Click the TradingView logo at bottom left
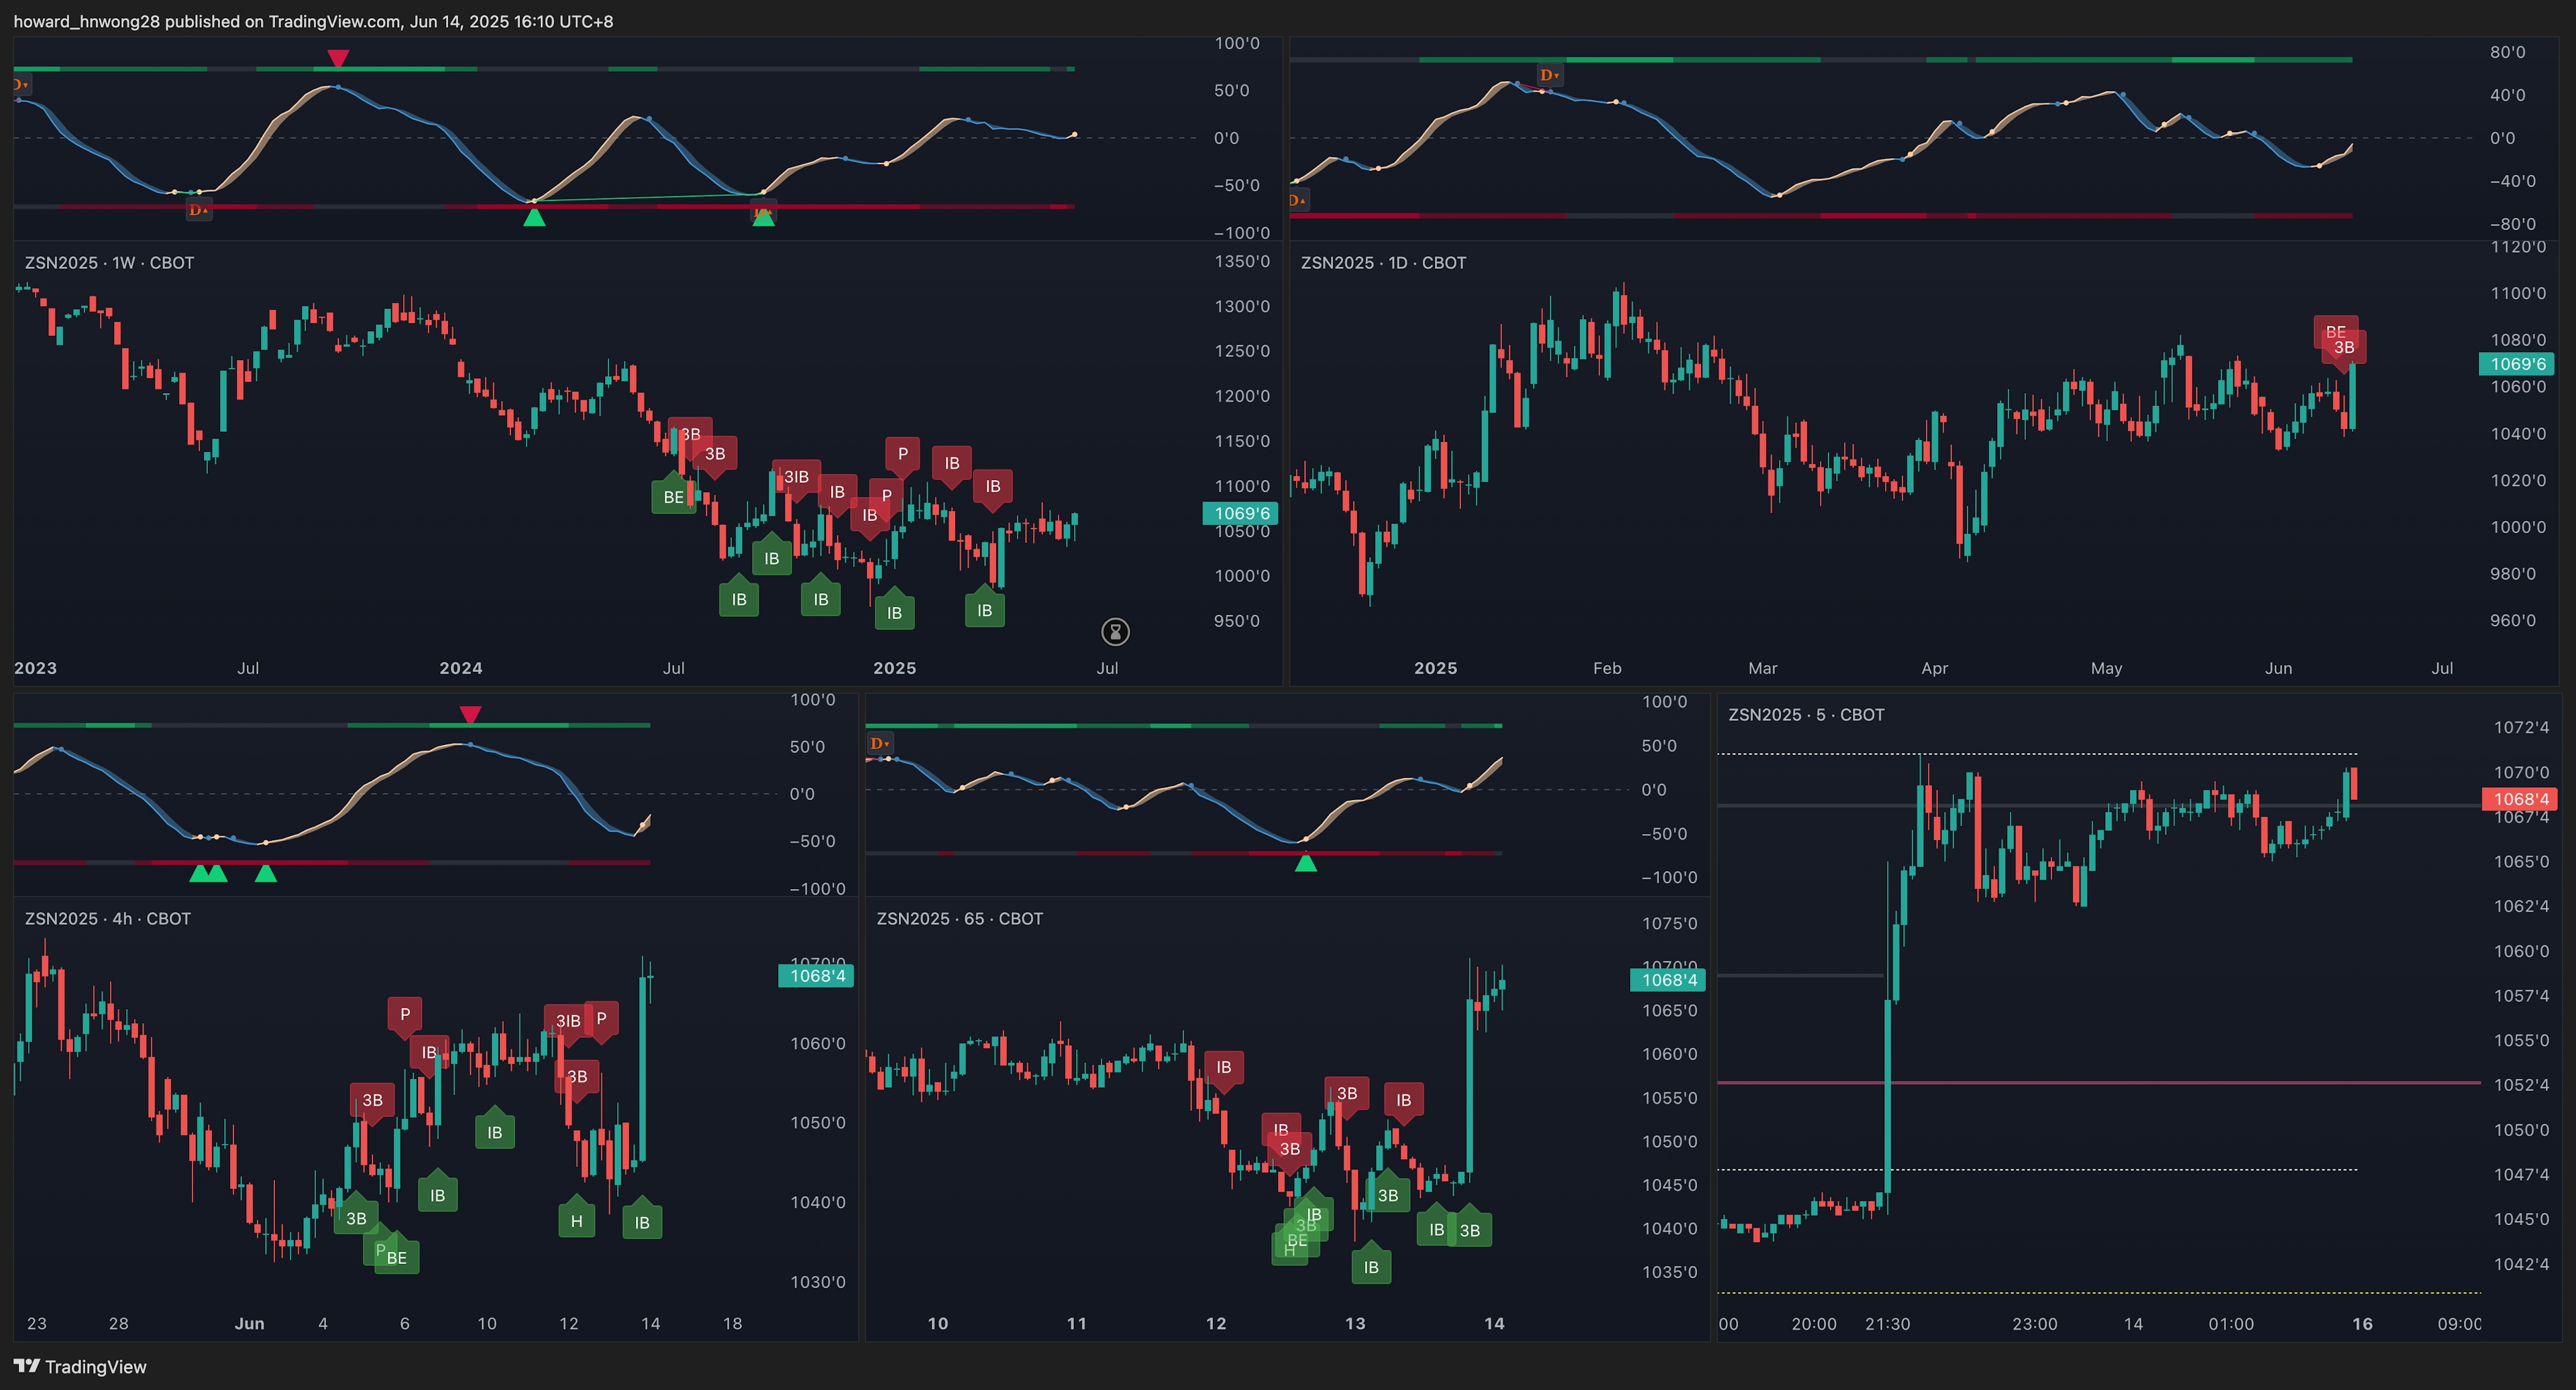The height and width of the screenshot is (1390, 2576). [80, 1366]
